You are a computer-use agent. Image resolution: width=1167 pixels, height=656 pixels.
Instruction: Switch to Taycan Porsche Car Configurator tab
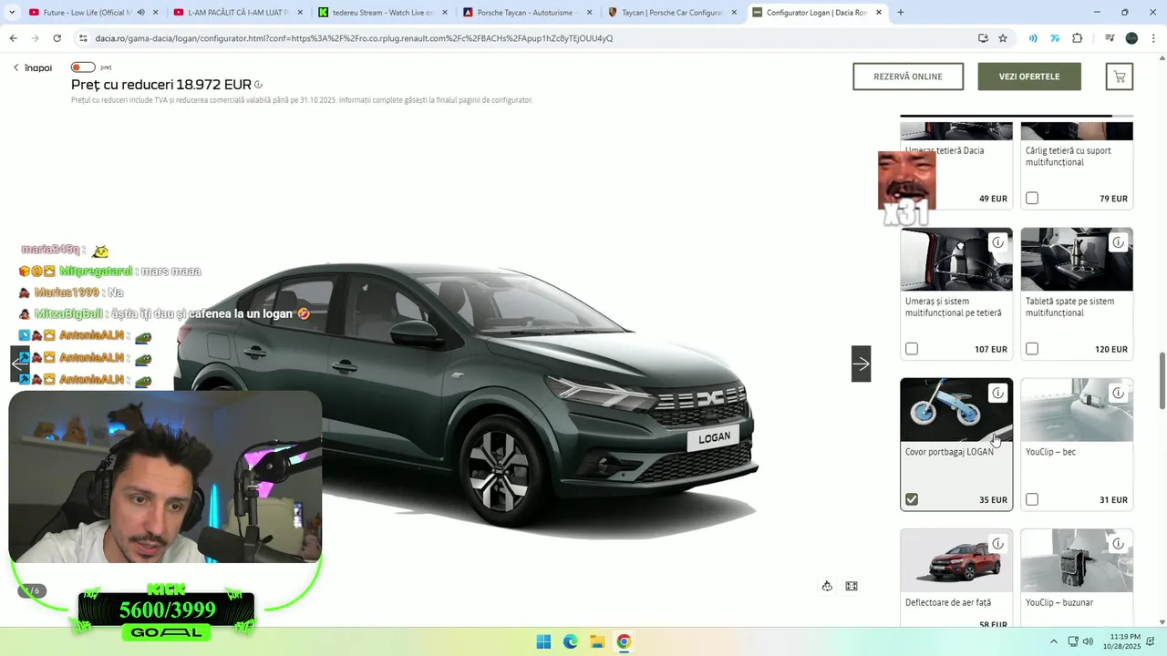(x=672, y=13)
